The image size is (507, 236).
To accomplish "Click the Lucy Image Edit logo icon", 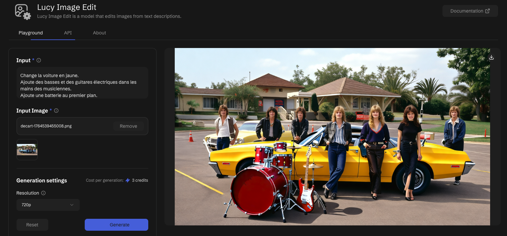I will pos(23,11).
